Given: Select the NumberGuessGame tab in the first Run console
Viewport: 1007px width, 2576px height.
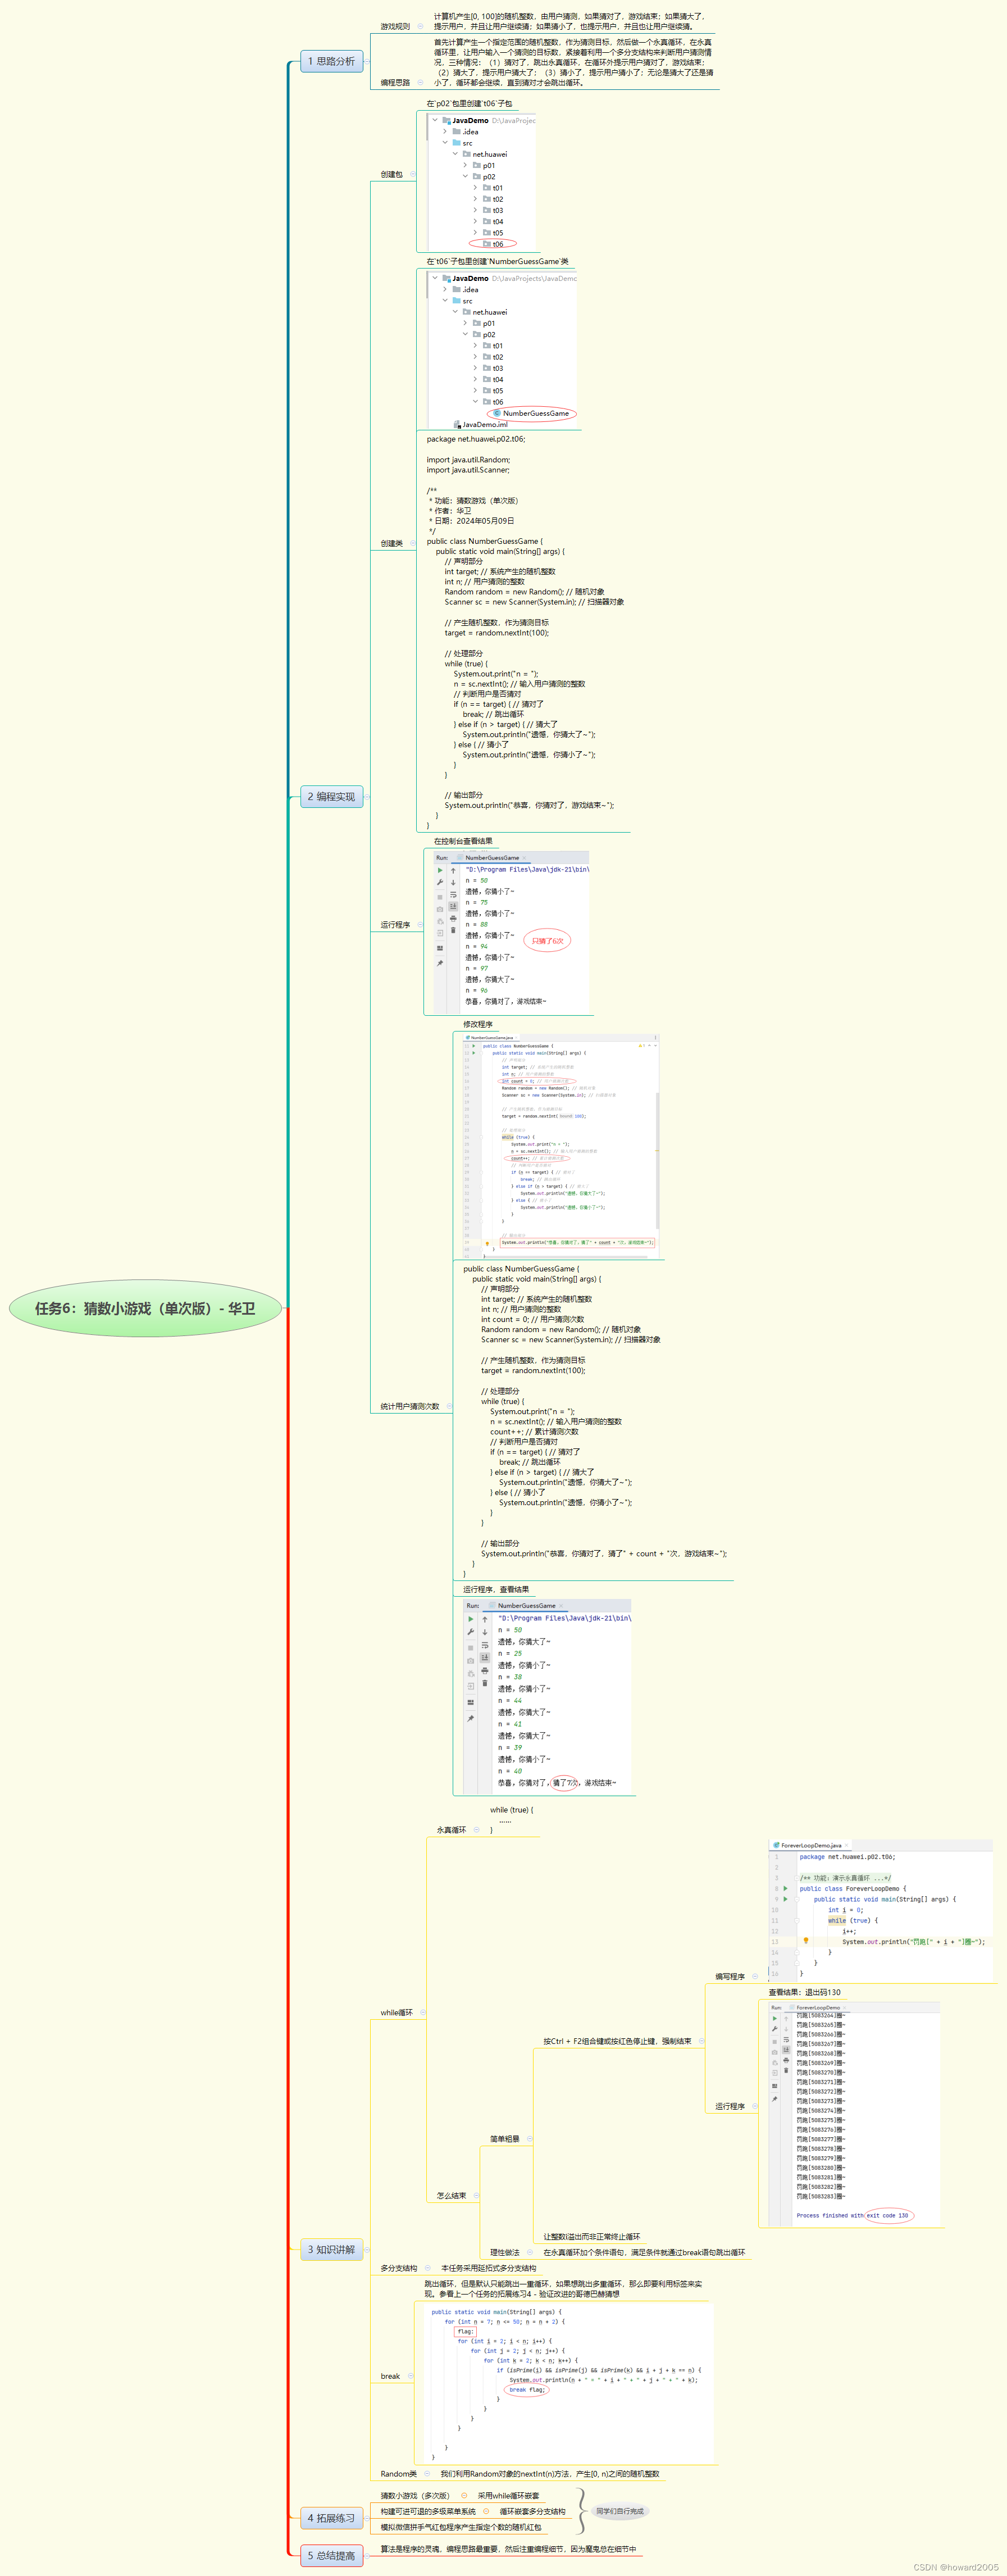Looking at the screenshot, I should click(x=492, y=857).
